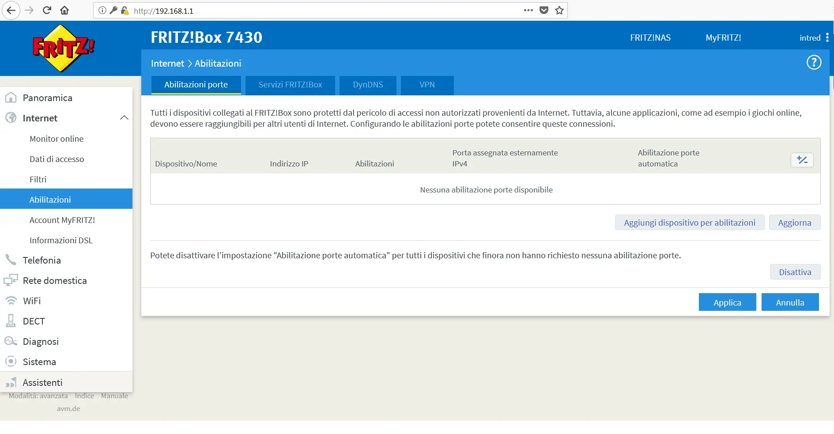The width and height of the screenshot is (834, 434).
Task: Click the intred username label
Action: coord(810,38)
